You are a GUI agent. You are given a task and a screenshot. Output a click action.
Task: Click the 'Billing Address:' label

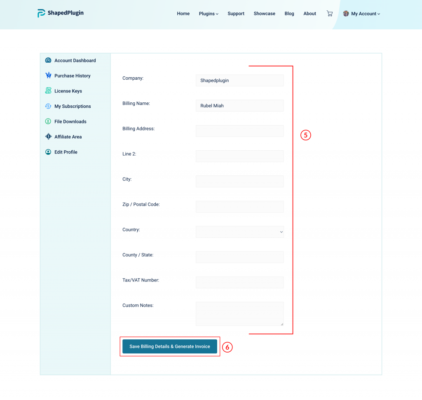click(x=138, y=129)
